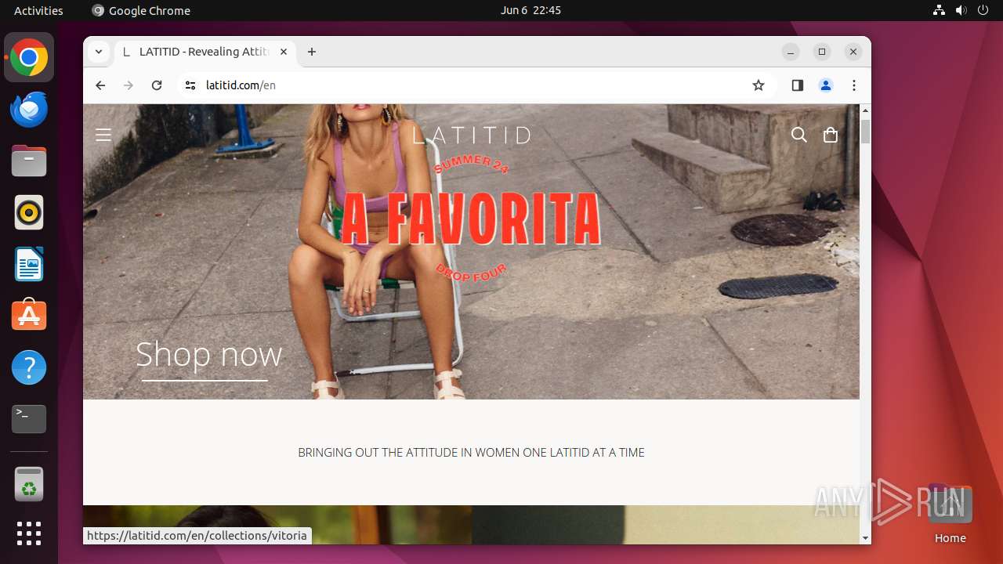1003x564 pixels.
Task: Click the page scrollbar thumb
Action: [x=865, y=131]
